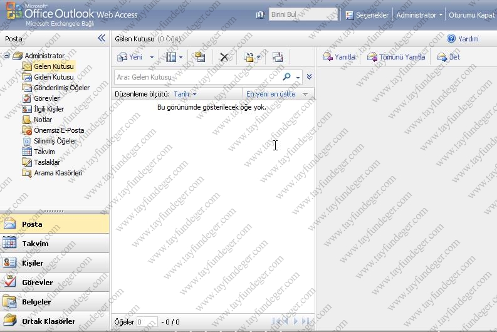Click İlet to forward
Screen dimensions: 497x332
pyautogui.click(x=449, y=57)
